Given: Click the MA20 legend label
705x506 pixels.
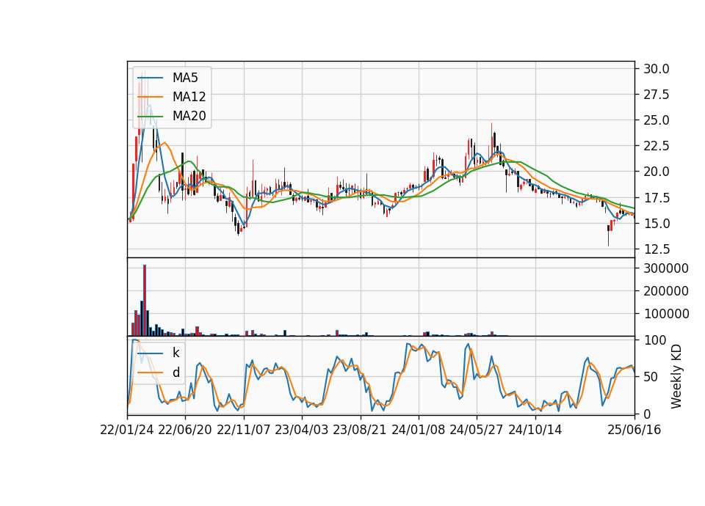Looking at the screenshot, I should pyautogui.click(x=189, y=116).
